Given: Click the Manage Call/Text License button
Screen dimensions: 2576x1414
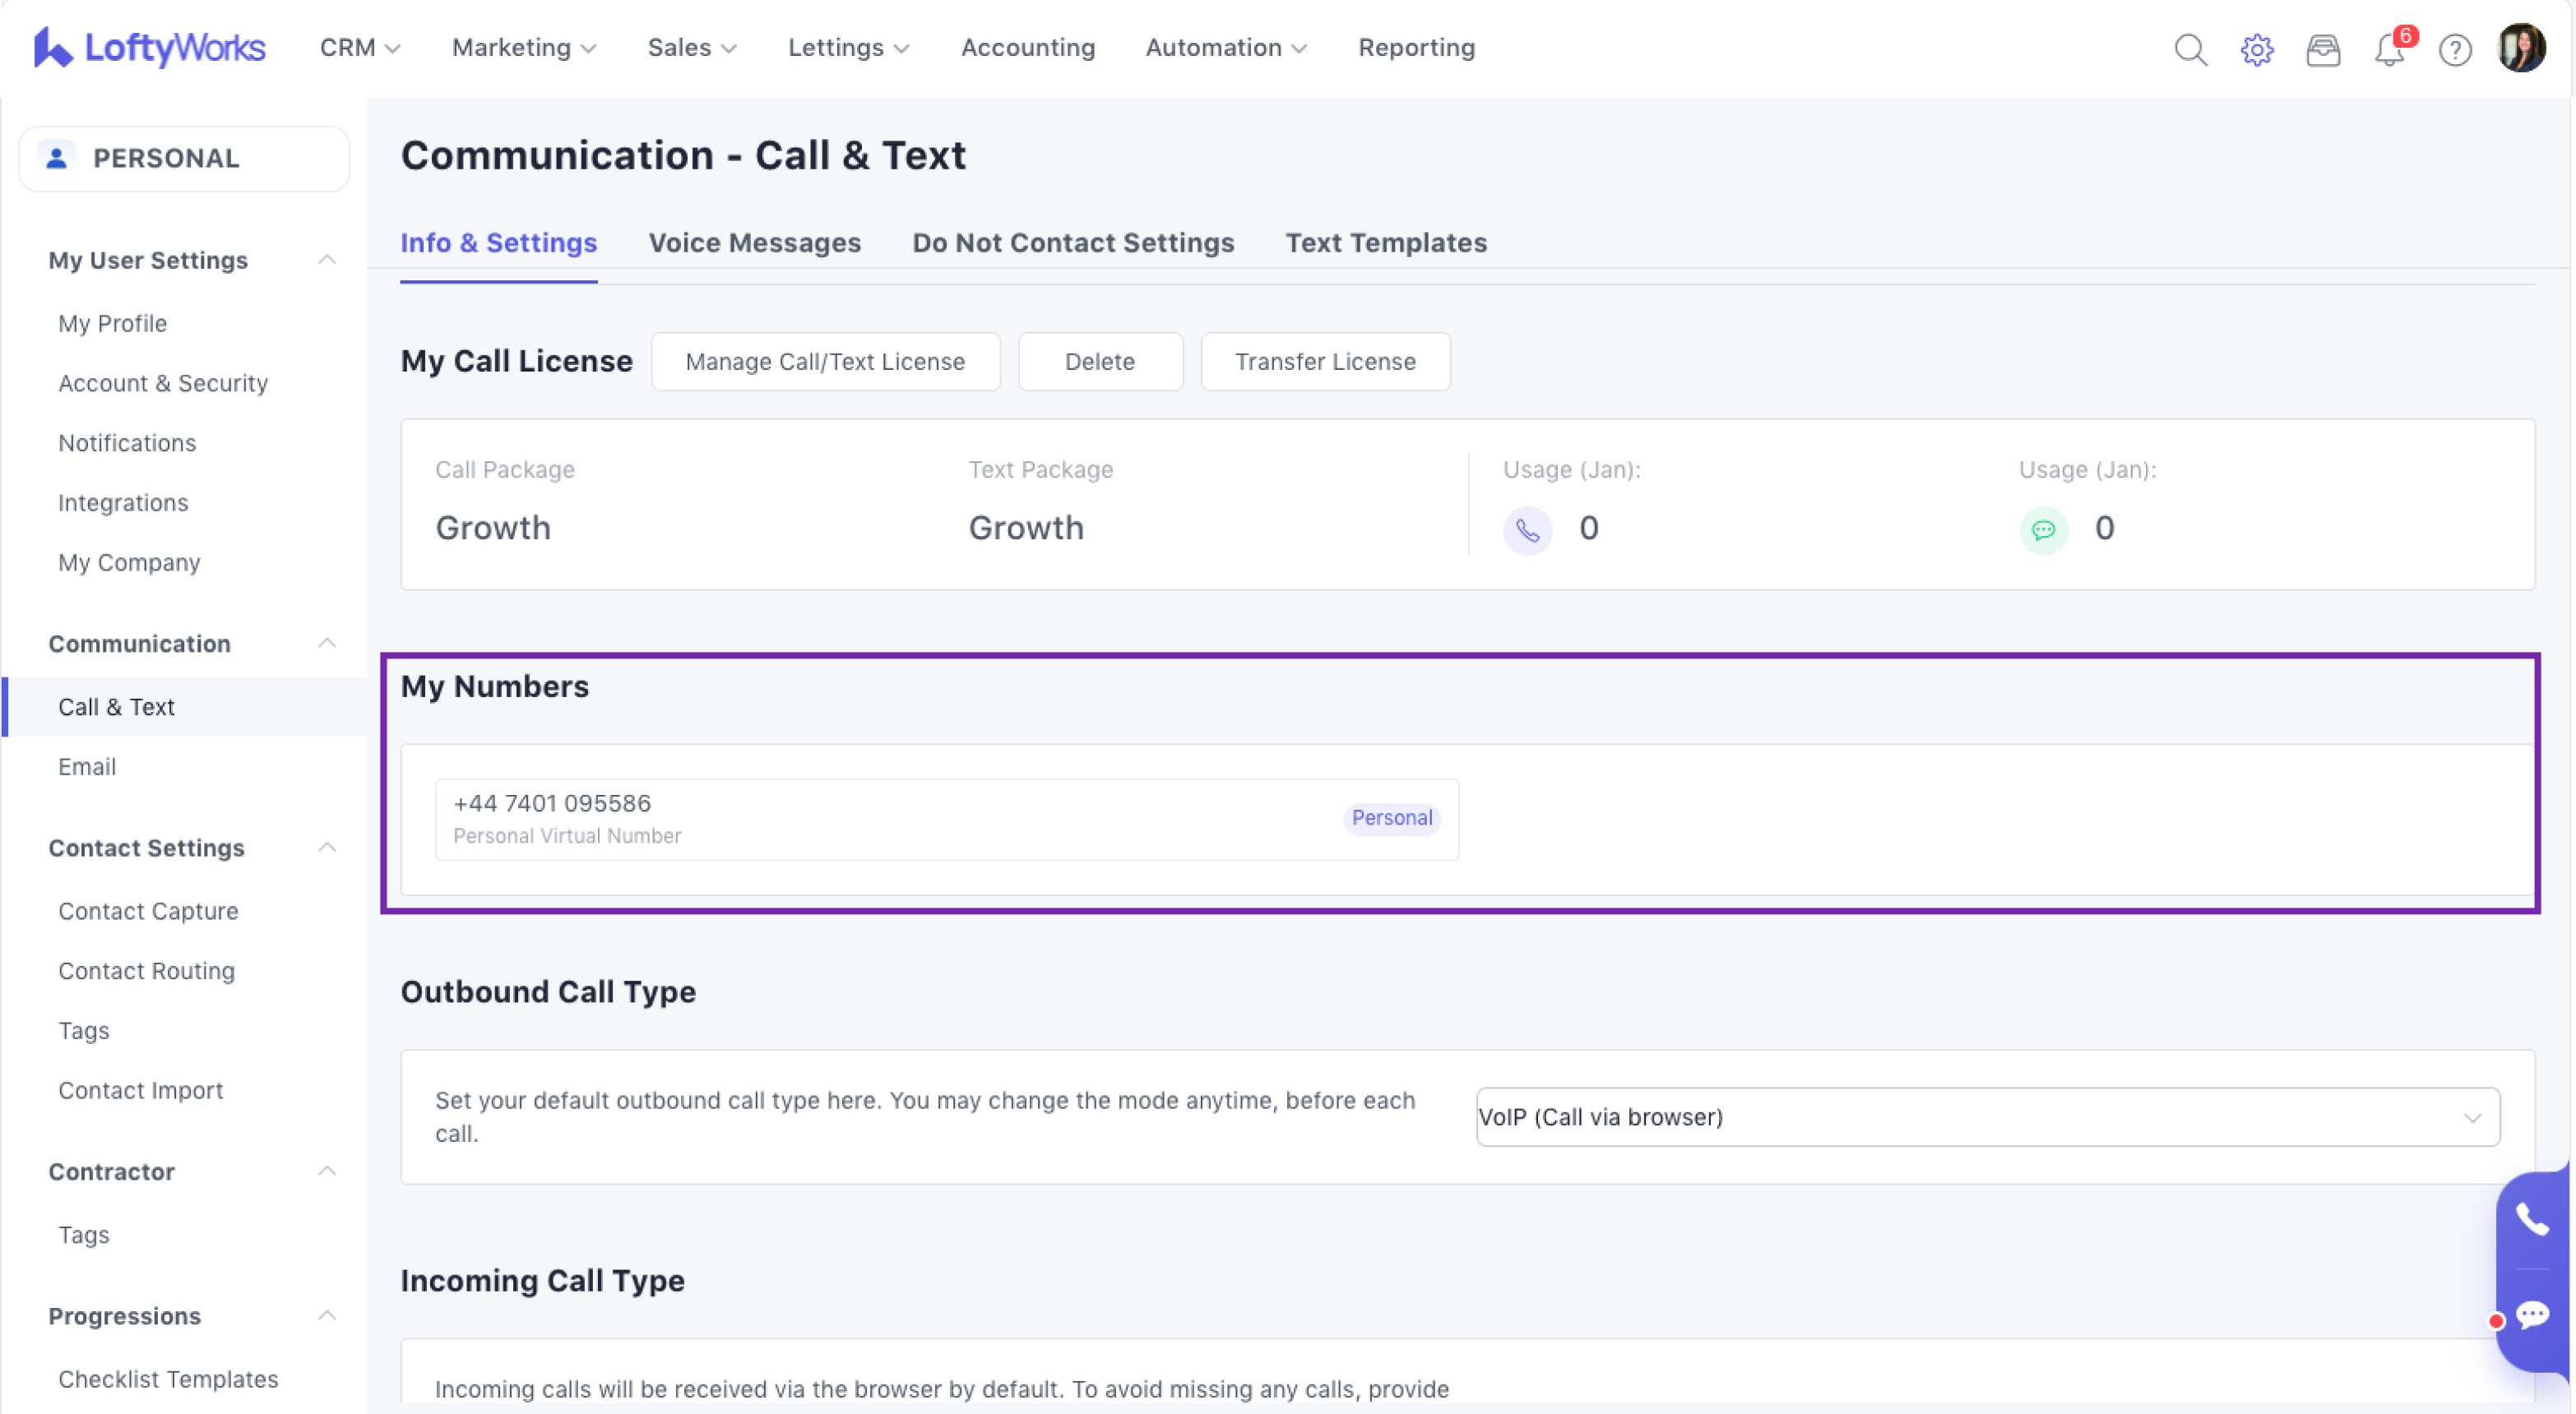Looking at the screenshot, I should [x=825, y=362].
